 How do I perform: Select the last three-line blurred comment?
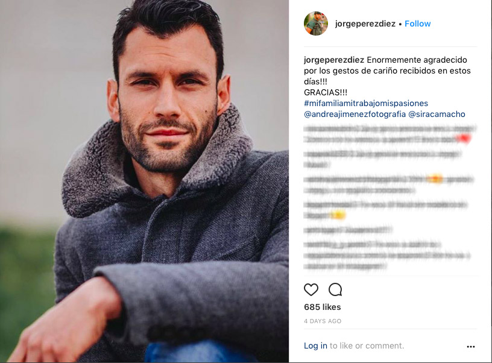tap(388, 256)
